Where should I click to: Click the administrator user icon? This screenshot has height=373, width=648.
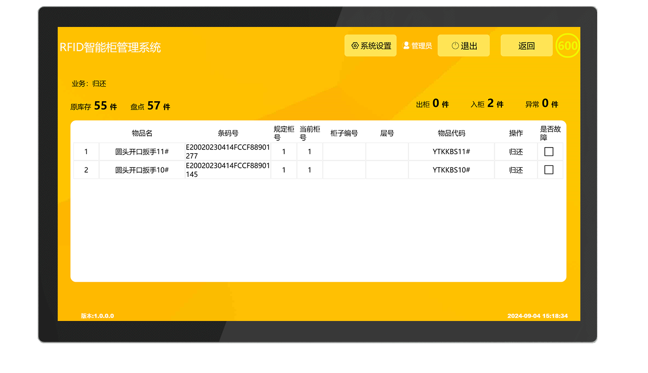coord(406,45)
